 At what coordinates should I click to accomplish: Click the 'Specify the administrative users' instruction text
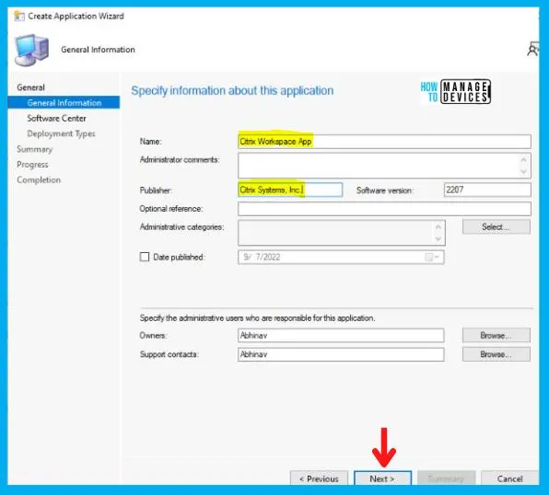pyautogui.click(x=257, y=318)
